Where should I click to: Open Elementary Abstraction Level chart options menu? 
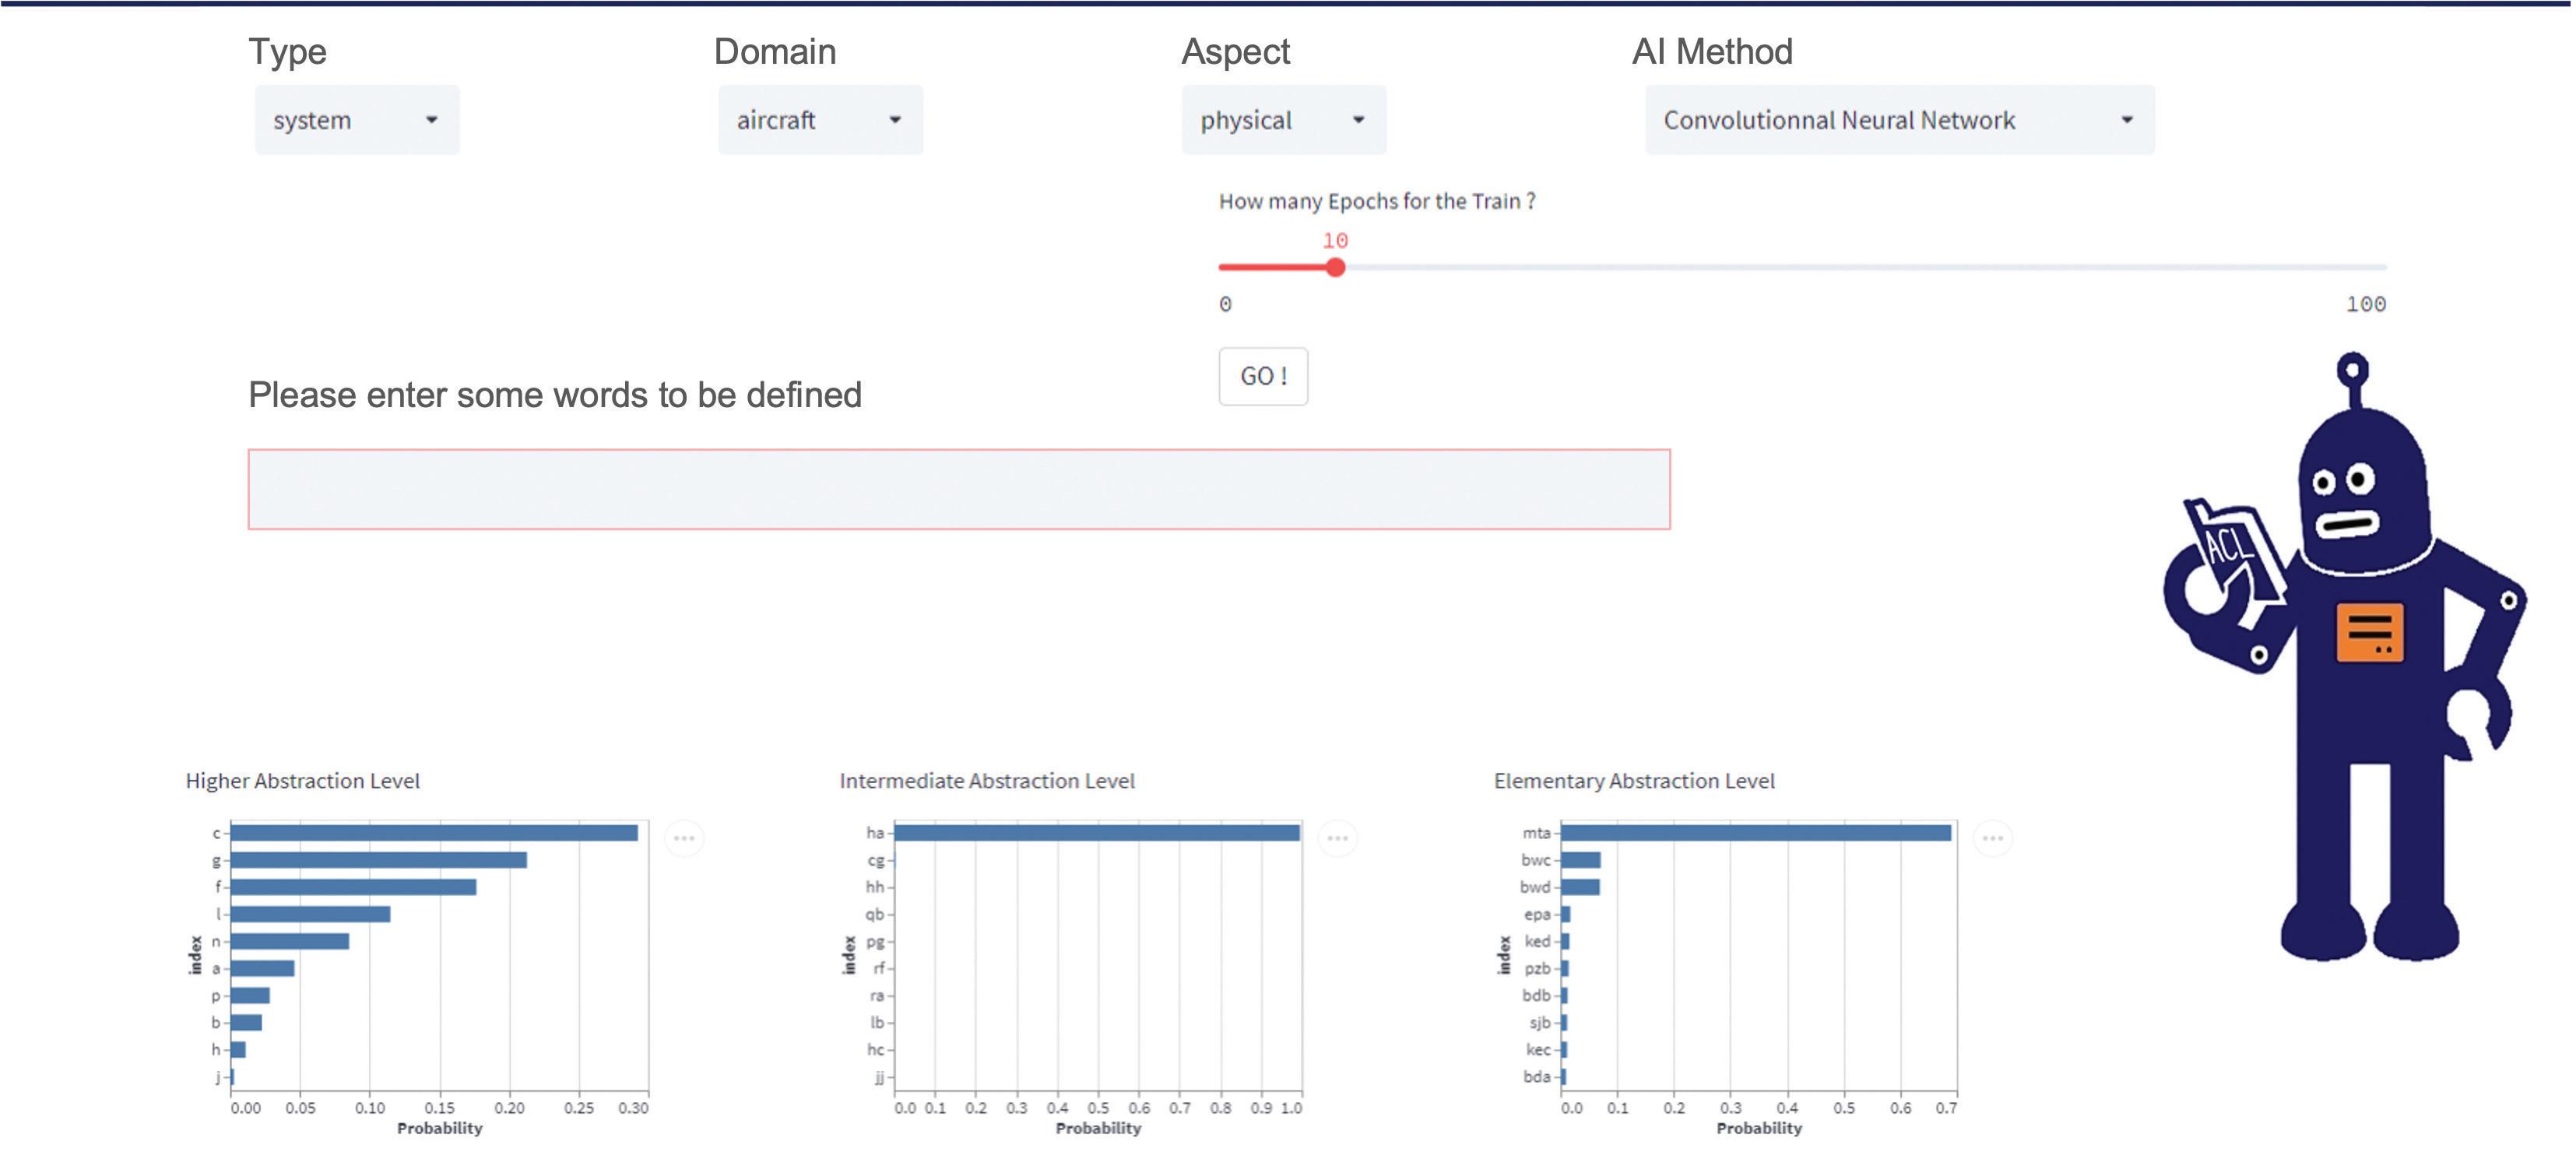(1992, 838)
